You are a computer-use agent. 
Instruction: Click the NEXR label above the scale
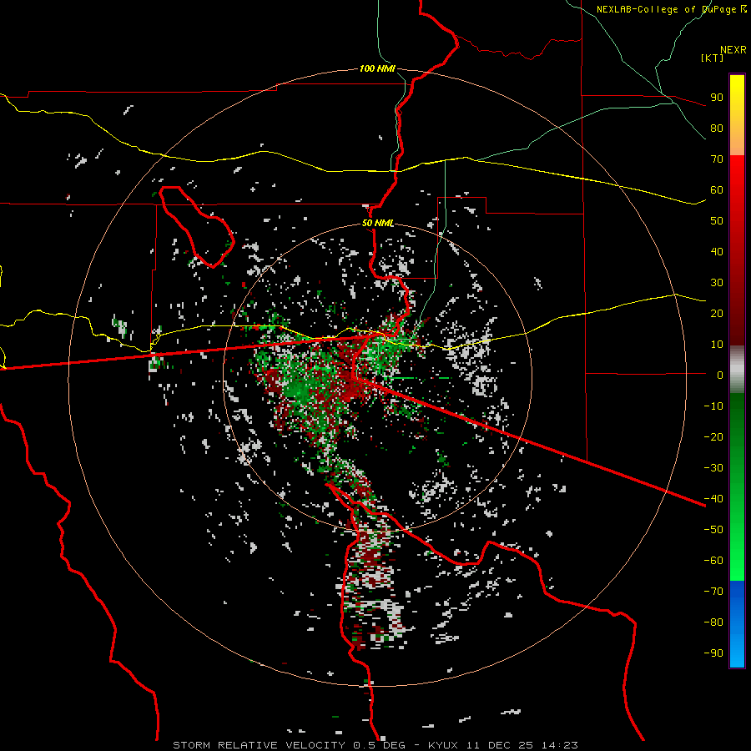pyautogui.click(x=733, y=50)
